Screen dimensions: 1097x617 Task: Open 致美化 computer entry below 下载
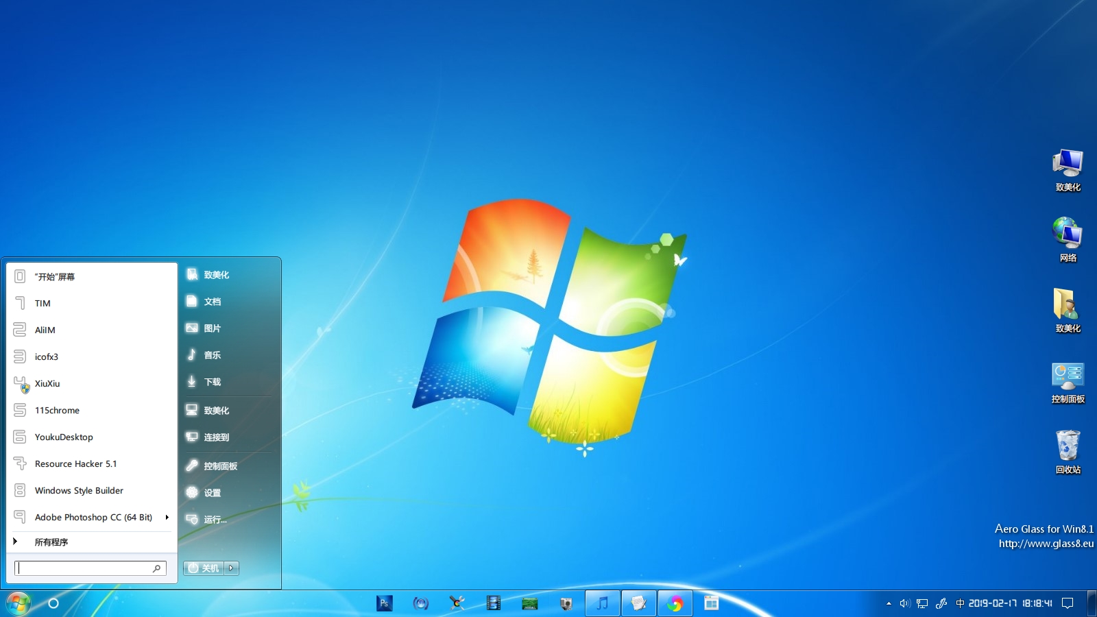[x=230, y=411]
